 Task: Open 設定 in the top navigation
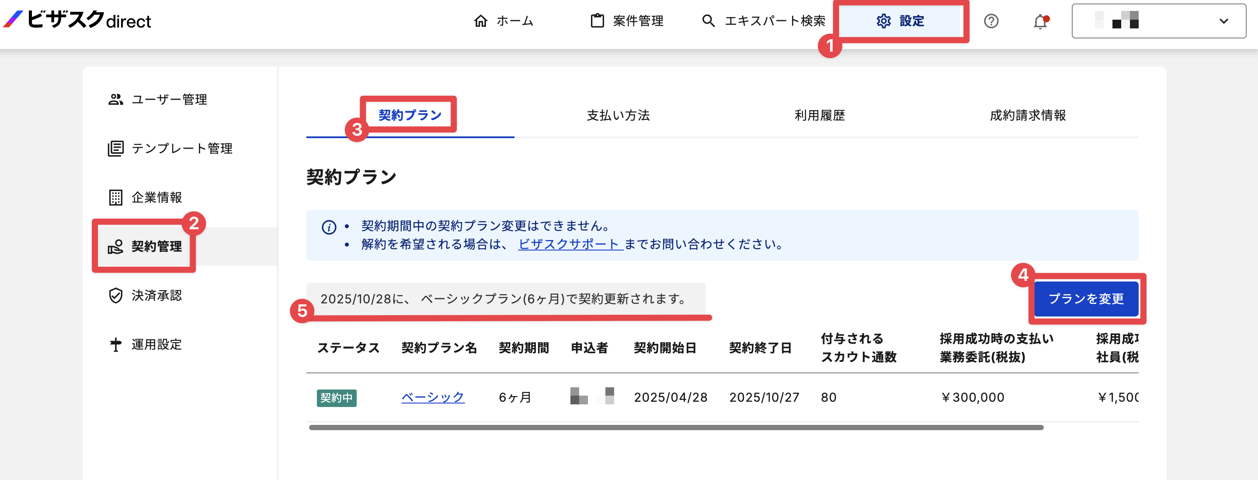pos(900,21)
